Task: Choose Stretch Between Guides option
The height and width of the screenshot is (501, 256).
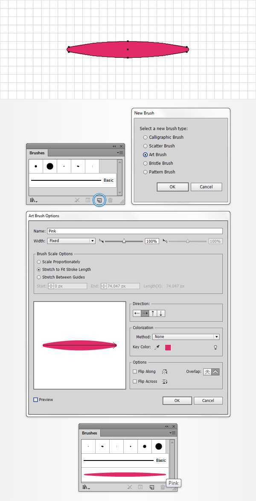Action: [x=39, y=277]
